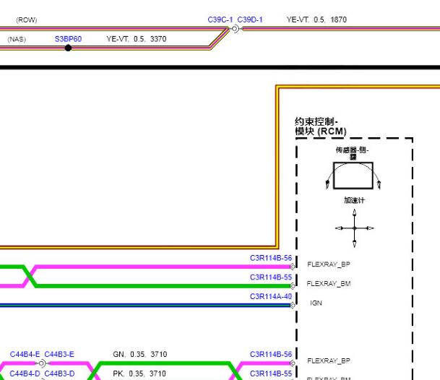The image size is (440, 380).
Task: Select wire label 'YE-VT, 0.5, 3370'
Action: [x=137, y=39]
